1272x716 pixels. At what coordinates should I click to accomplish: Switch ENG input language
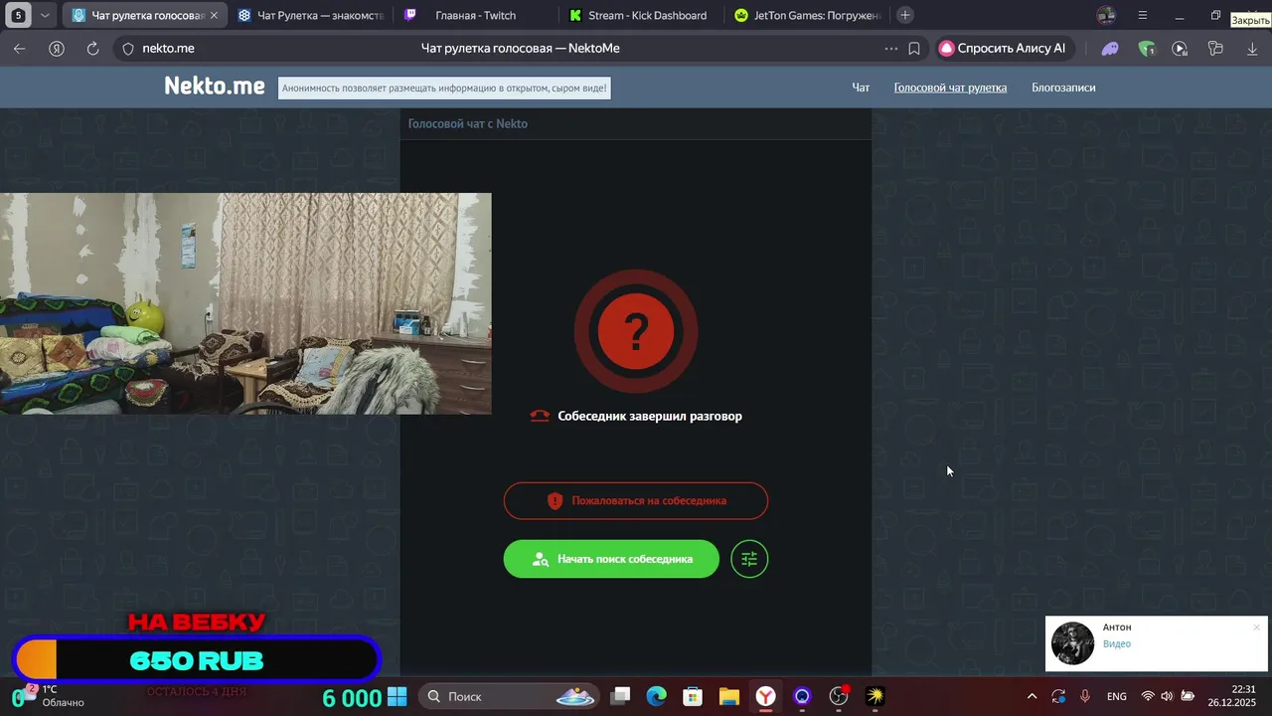click(x=1116, y=696)
